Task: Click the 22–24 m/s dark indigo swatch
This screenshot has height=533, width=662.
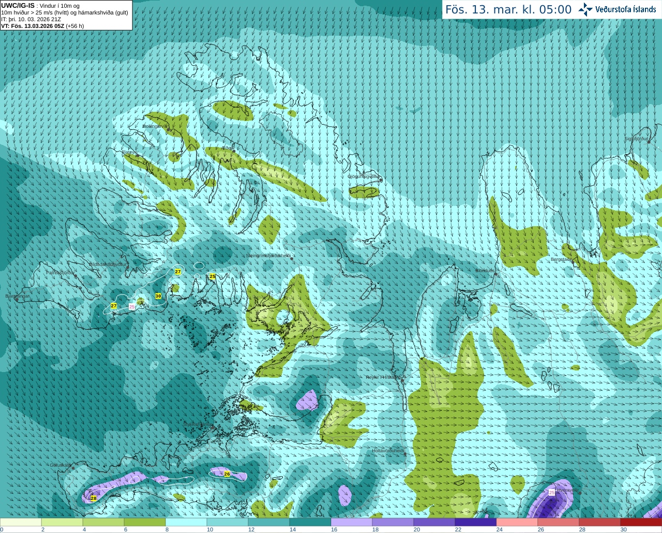Action: (476, 522)
